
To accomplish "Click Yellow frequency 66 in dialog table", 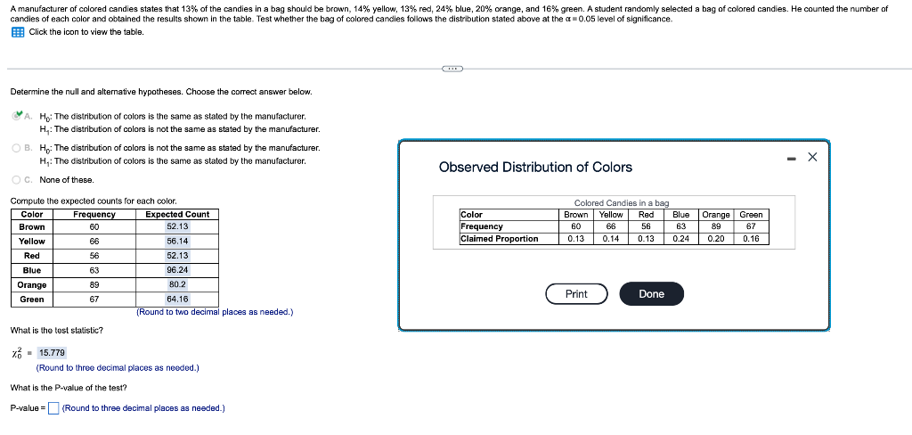I will click(x=611, y=226).
